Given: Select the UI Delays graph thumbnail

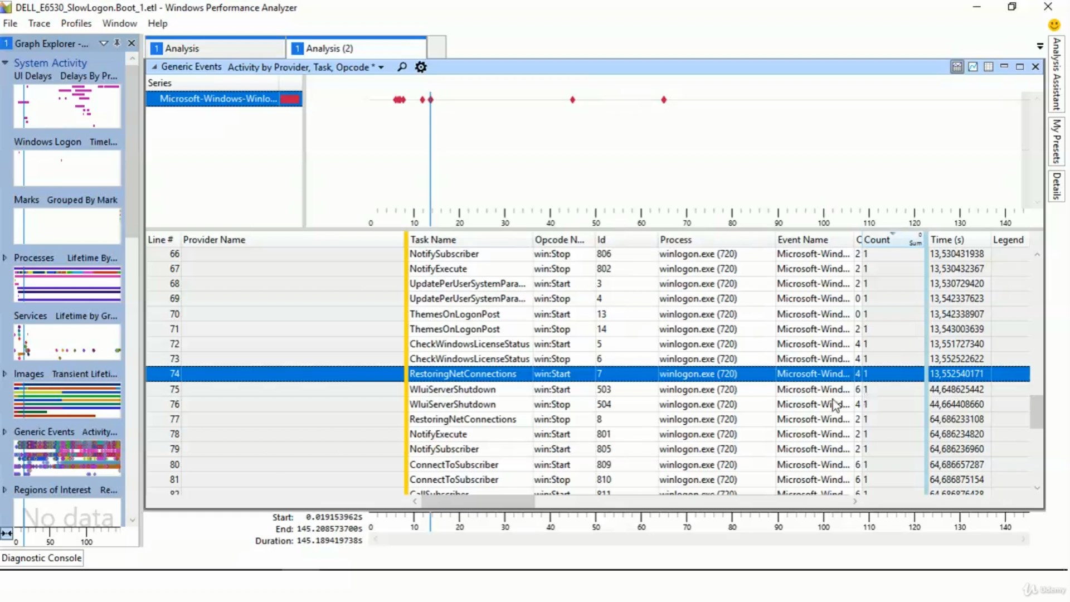Looking at the screenshot, I should coord(67,106).
